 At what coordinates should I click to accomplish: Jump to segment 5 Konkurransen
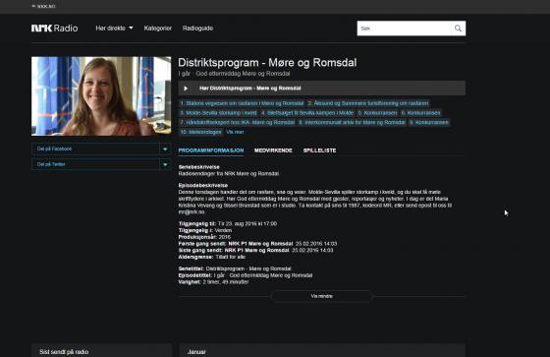377,113
